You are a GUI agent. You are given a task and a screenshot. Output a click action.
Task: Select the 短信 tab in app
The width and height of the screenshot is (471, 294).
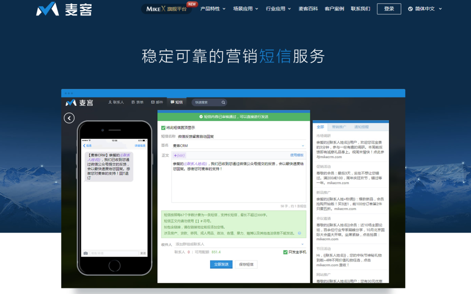(x=177, y=102)
